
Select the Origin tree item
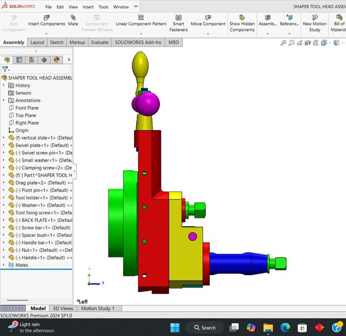point(18,130)
